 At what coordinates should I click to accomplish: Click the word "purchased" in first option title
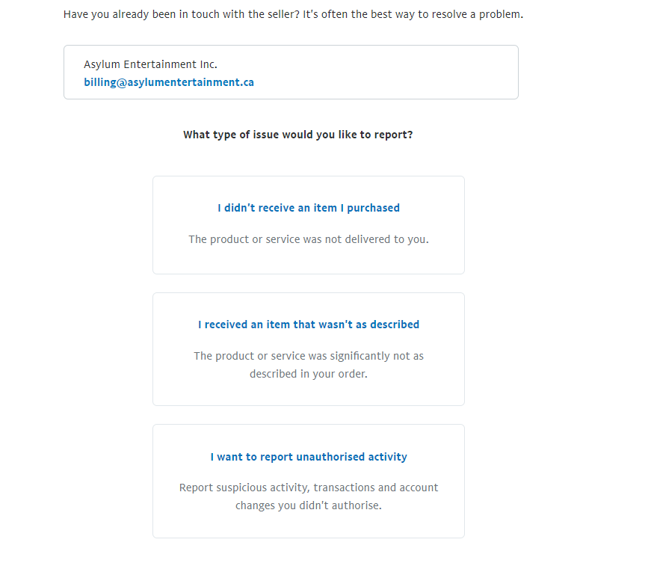373,208
